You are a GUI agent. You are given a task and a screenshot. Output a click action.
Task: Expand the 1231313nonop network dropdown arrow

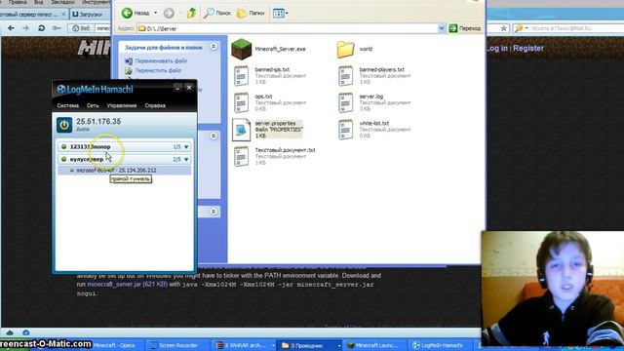coord(186,147)
